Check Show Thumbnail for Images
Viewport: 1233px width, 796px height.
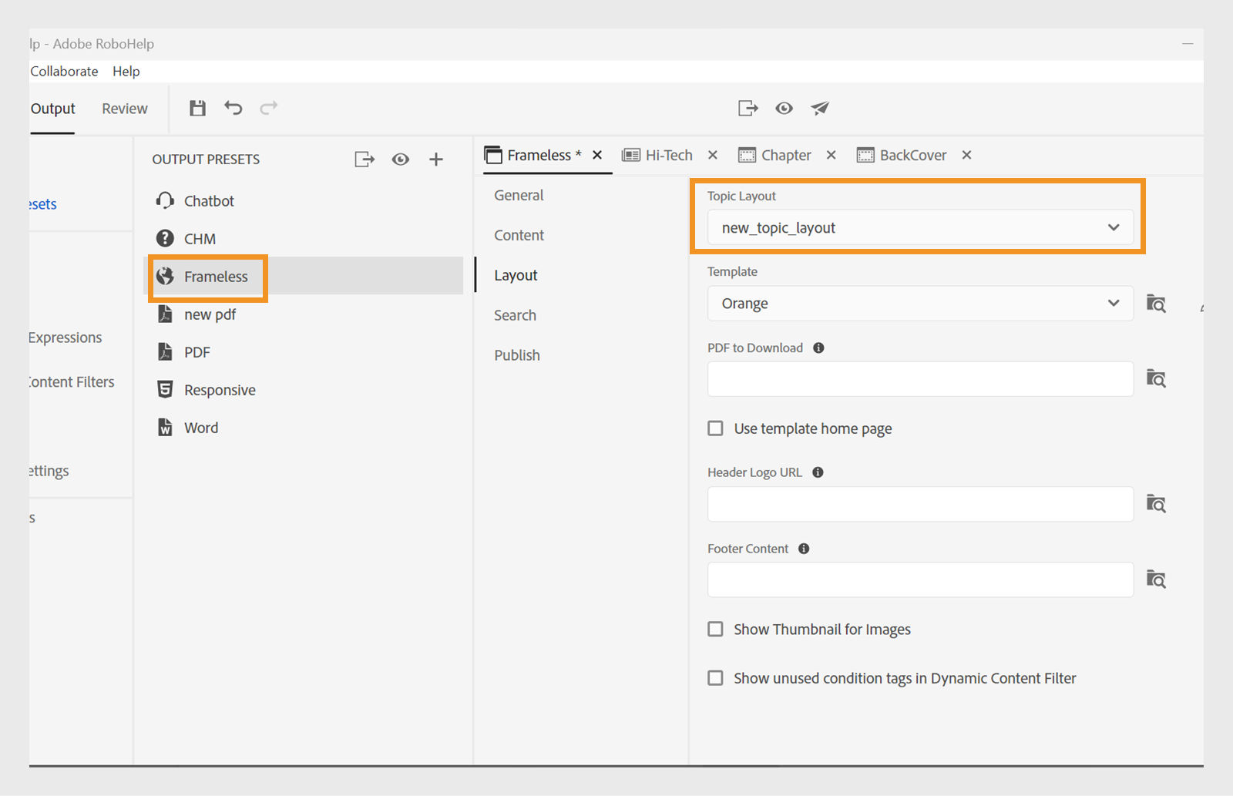point(715,629)
